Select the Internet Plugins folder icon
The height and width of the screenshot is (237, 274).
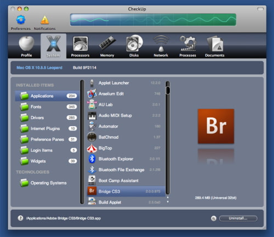[24, 128]
